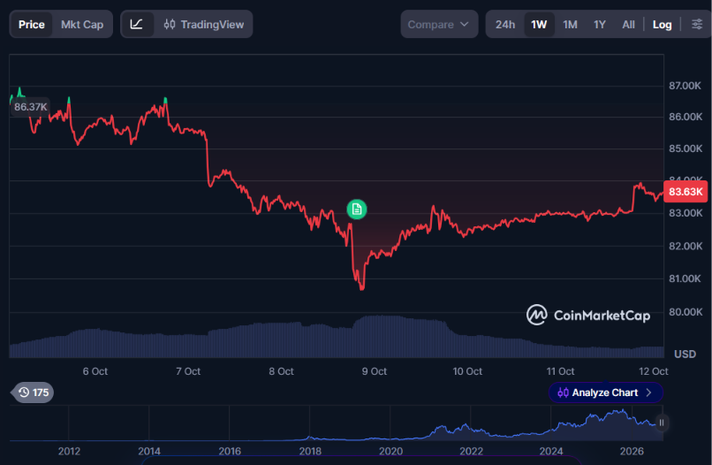Set range to All
Screen dimensions: 712x465
(x=628, y=25)
